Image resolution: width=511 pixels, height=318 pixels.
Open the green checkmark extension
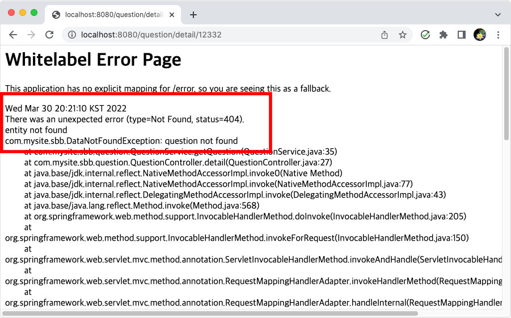point(425,35)
